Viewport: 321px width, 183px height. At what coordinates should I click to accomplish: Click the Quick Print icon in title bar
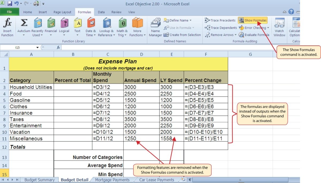coord(36,4)
